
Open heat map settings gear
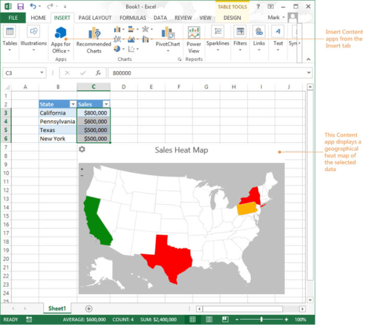[x=82, y=150]
